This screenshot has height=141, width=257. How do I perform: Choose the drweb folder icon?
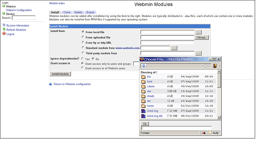pyautogui.click(x=143, y=96)
